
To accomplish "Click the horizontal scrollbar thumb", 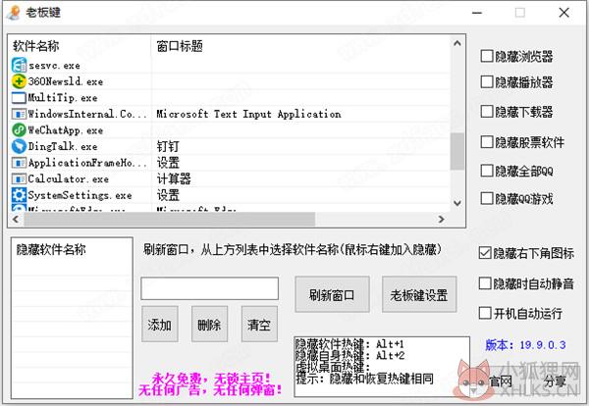I will click(170, 219).
